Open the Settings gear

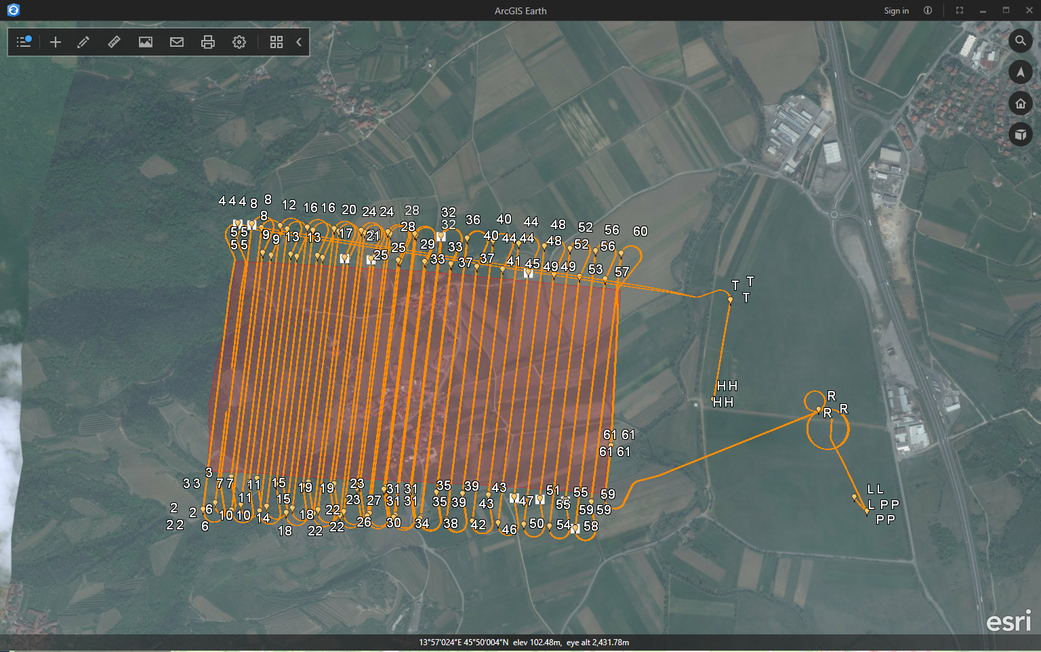tap(239, 41)
